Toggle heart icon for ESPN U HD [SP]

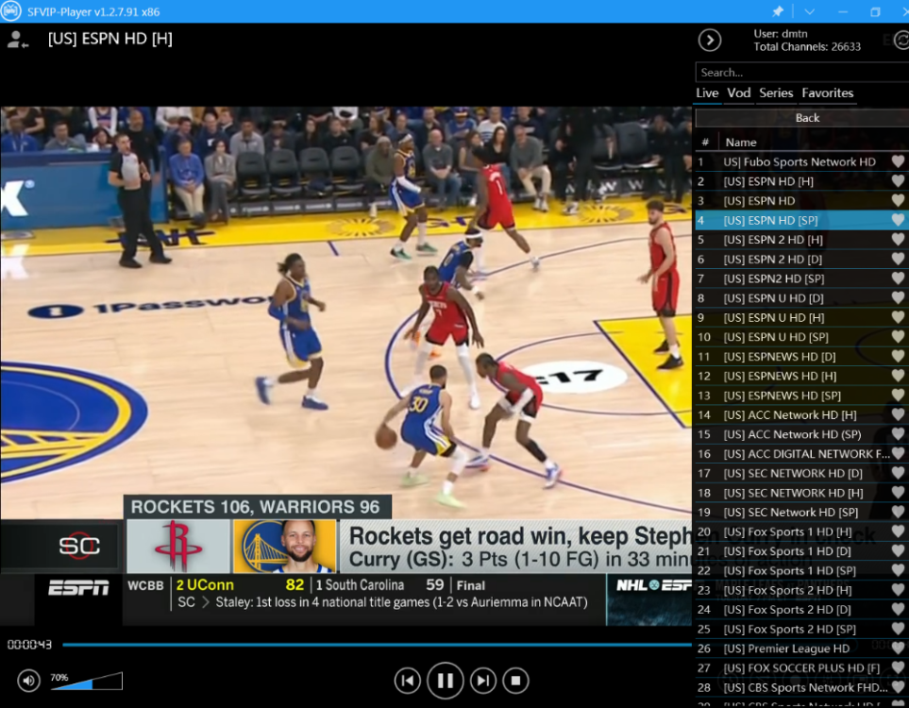[x=898, y=337]
